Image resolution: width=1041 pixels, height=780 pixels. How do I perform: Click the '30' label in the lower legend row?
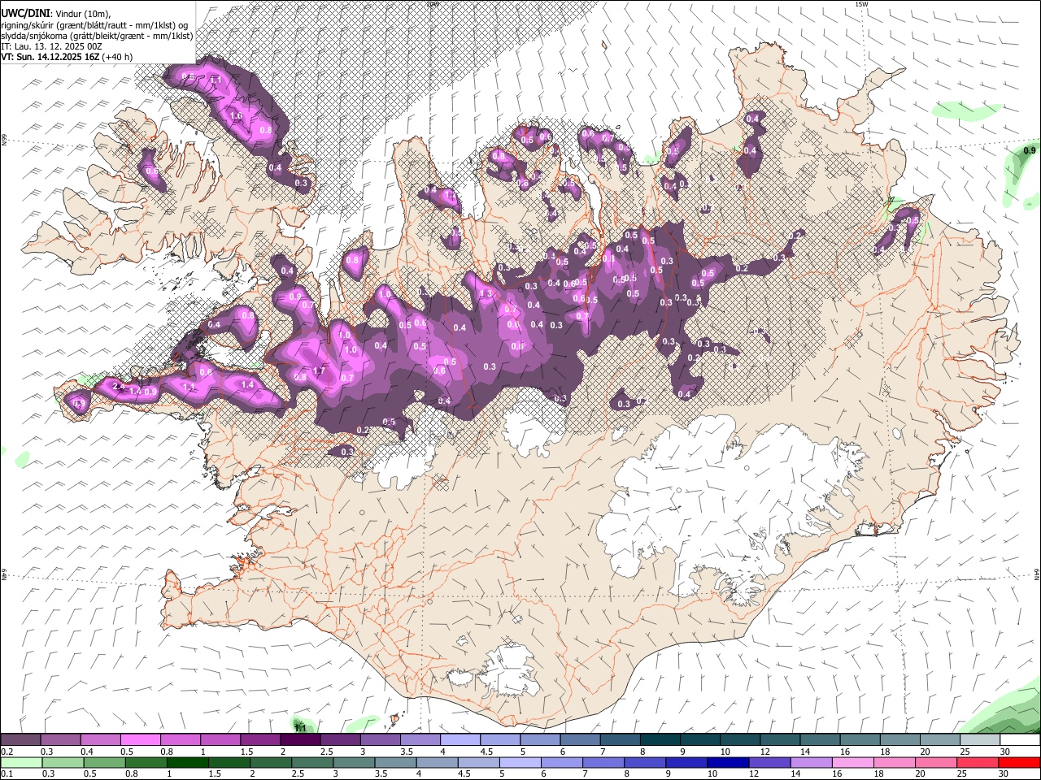point(1005,773)
